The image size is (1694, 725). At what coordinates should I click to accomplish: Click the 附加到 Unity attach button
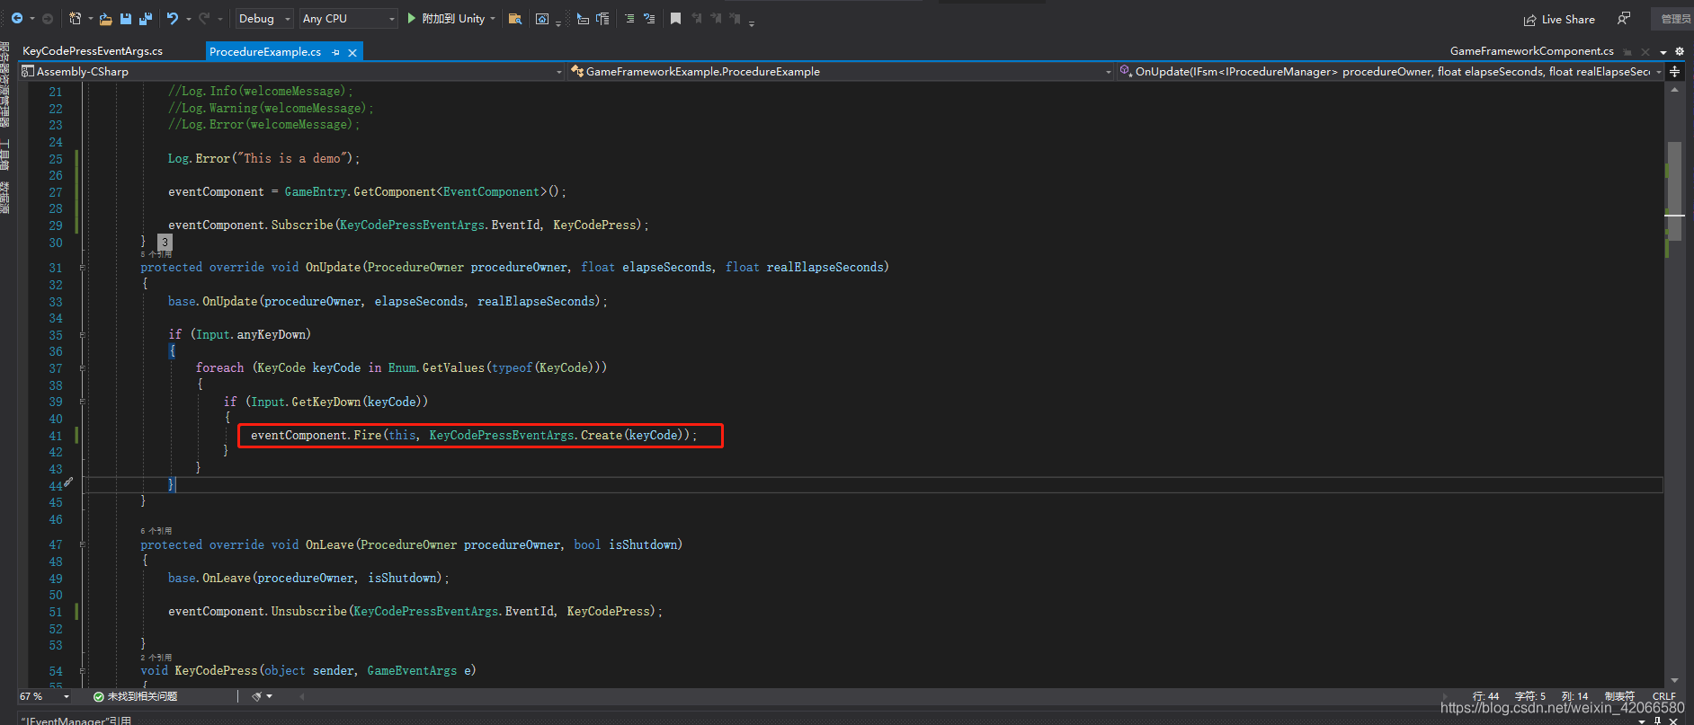pos(453,18)
